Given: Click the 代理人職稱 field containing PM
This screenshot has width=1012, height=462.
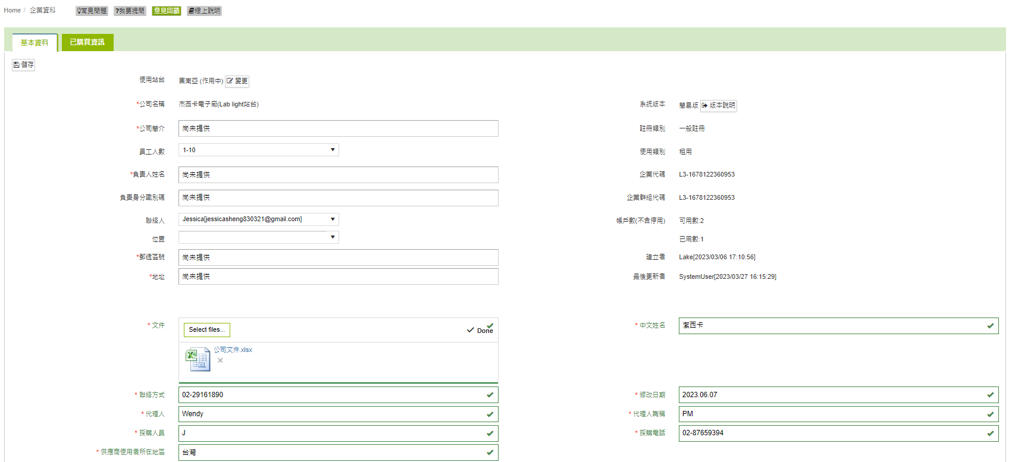Looking at the screenshot, I should 839,414.
